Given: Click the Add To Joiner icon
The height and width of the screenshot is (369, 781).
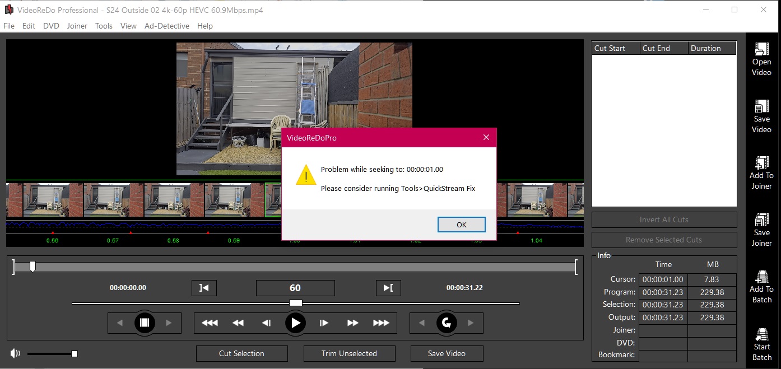Looking at the screenshot, I should pos(761,163).
